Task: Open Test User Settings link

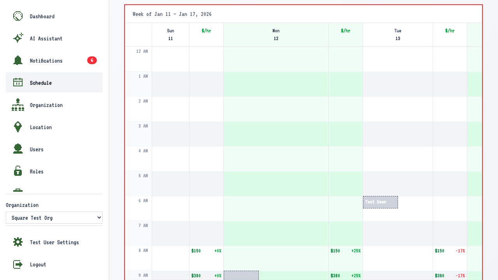Action: pyautogui.click(x=54, y=242)
